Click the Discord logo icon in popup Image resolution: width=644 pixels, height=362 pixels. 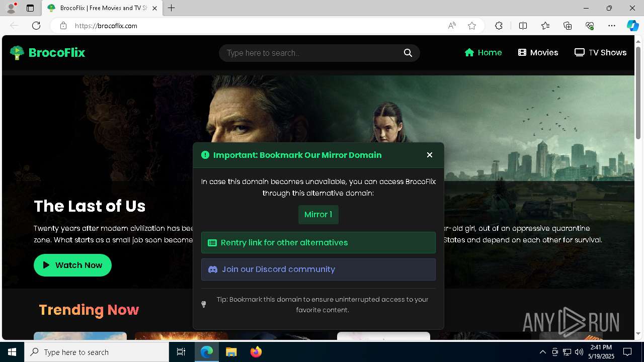coord(213,269)
